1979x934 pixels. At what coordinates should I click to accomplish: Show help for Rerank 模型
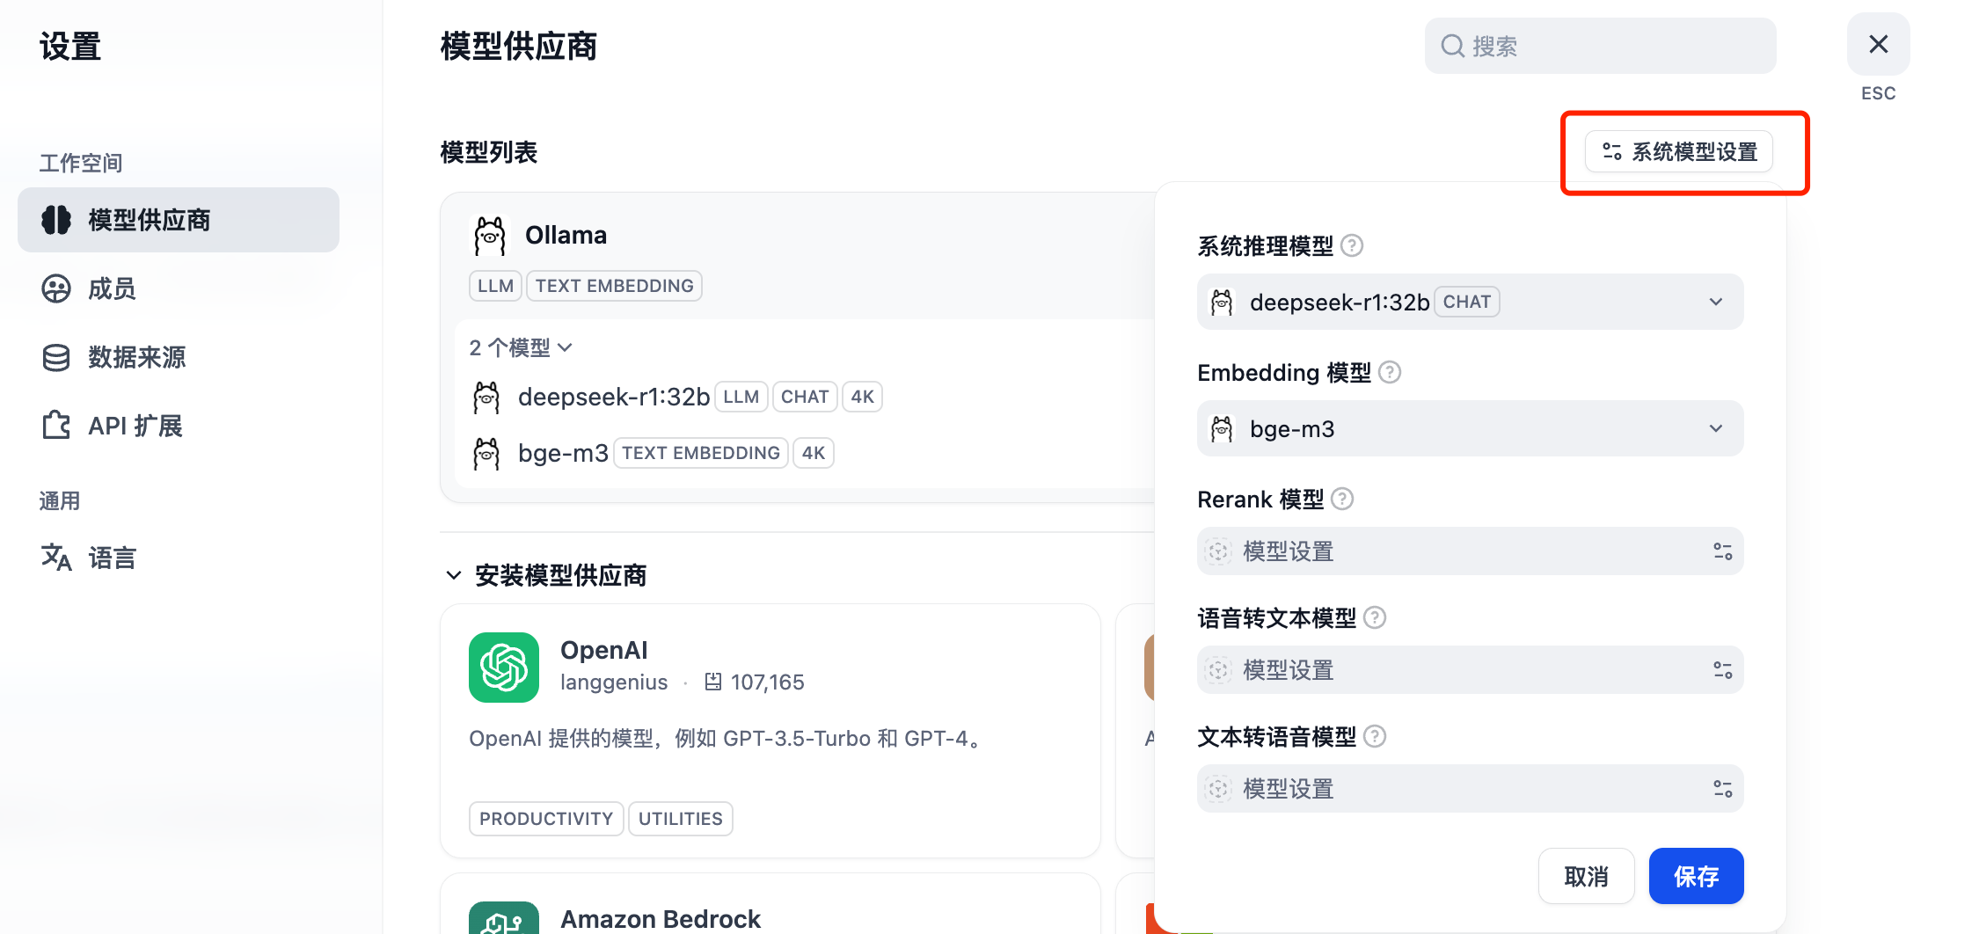coord(1342,499)
